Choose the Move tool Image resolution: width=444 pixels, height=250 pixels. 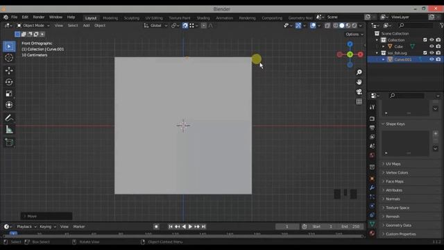tap(9, 71)
